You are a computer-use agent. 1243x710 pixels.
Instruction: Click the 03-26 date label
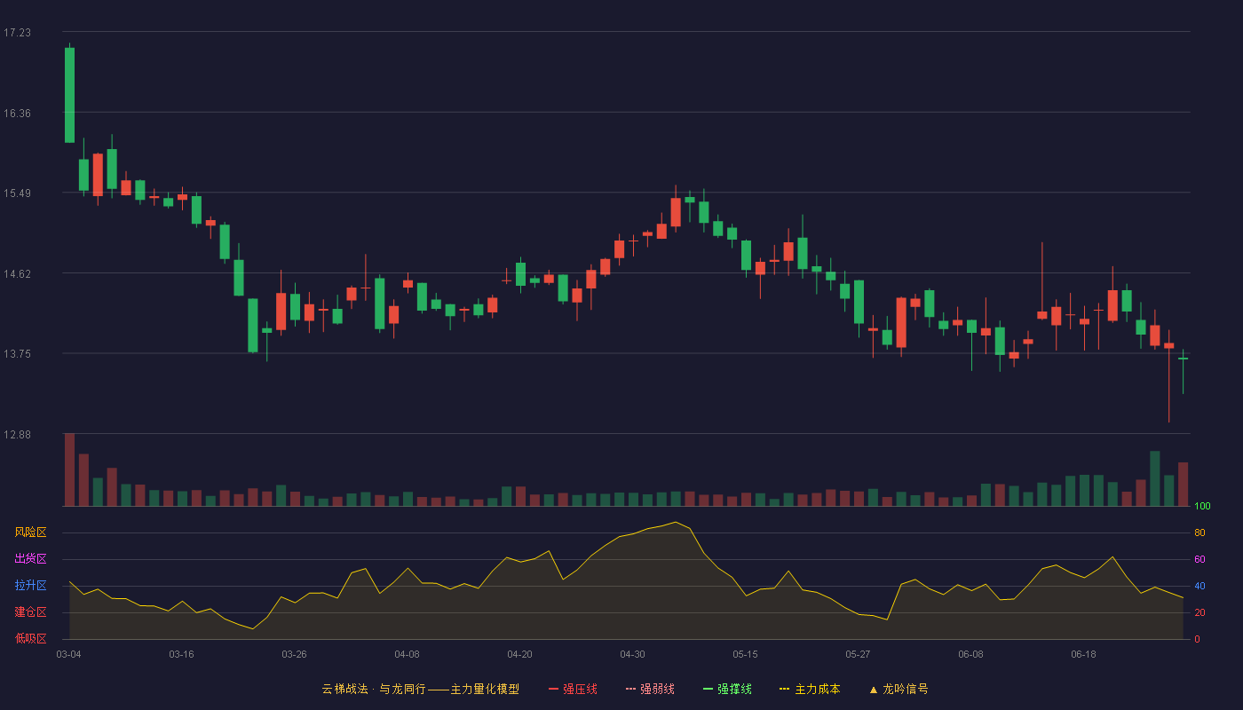(294, 654)
